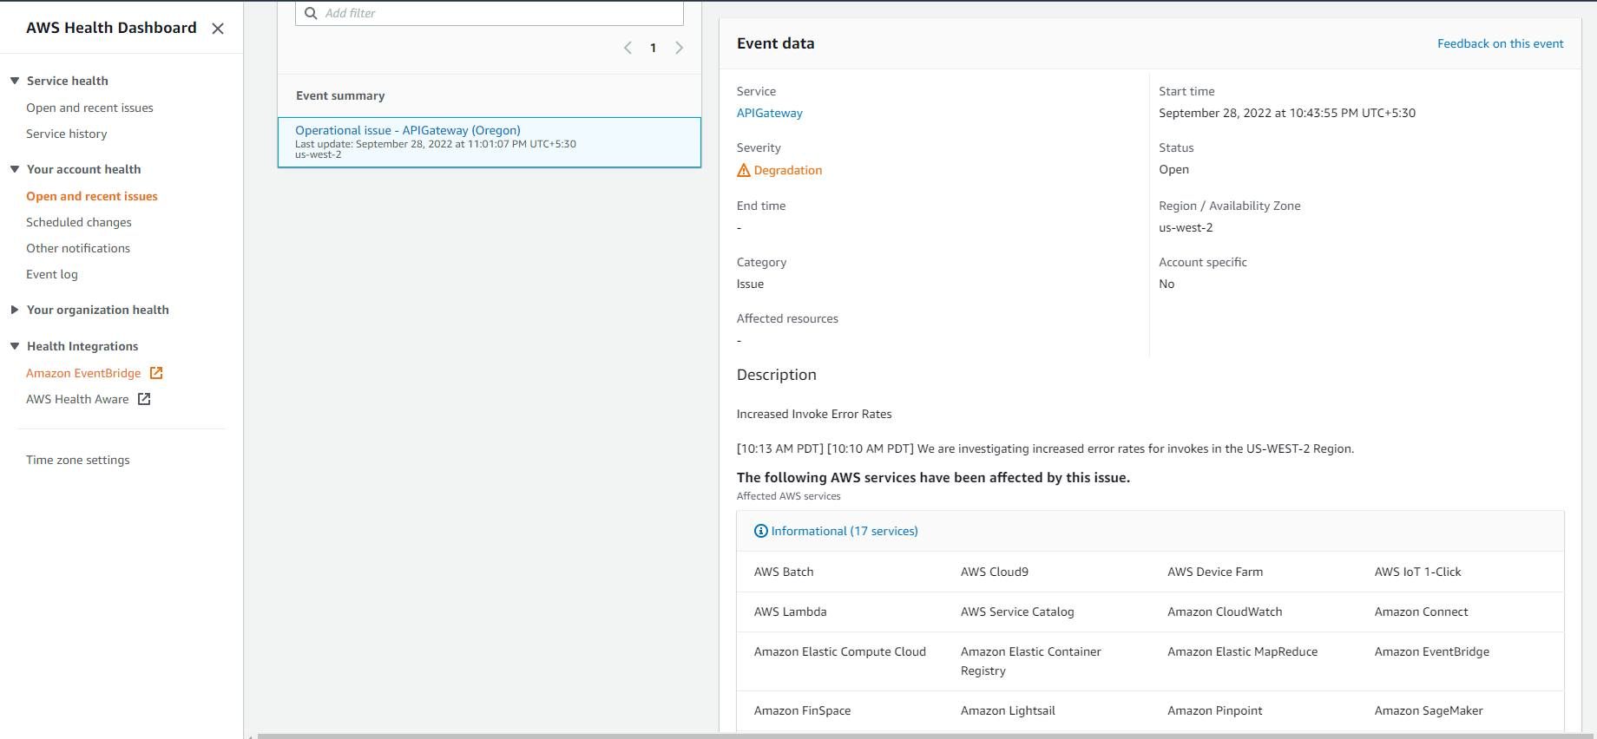Click the AWS Health Aware external link icon
This screenshot has height=739, width=1597.
(x=144, y=399)
